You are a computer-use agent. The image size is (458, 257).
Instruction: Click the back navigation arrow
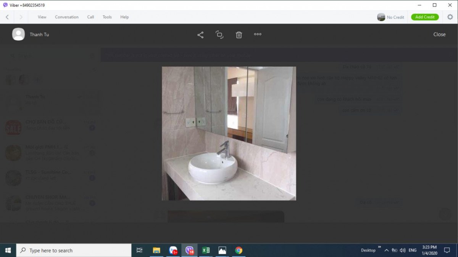pyautogui.click(x=7, y=17)
